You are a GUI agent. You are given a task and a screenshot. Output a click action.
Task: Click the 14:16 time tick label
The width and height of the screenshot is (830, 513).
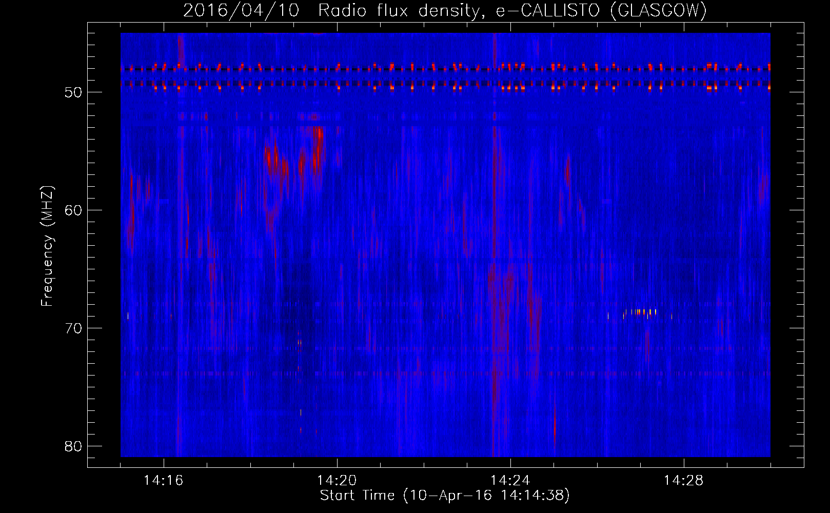click(163, 480)
